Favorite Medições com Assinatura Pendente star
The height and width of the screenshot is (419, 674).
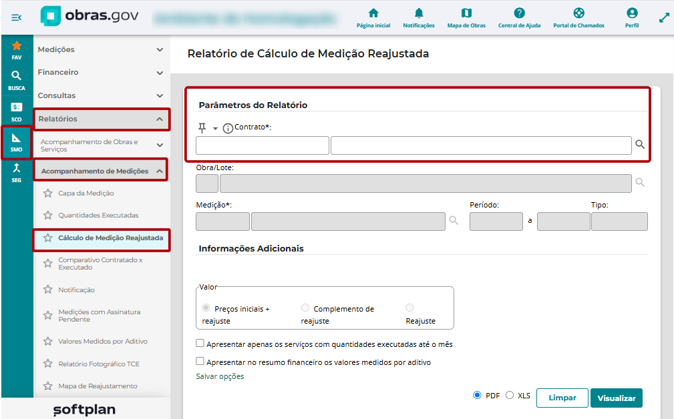click(x=47, y=316)
